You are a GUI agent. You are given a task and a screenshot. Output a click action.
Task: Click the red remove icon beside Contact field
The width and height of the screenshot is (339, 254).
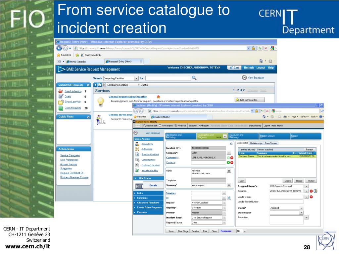coord(232,162)
